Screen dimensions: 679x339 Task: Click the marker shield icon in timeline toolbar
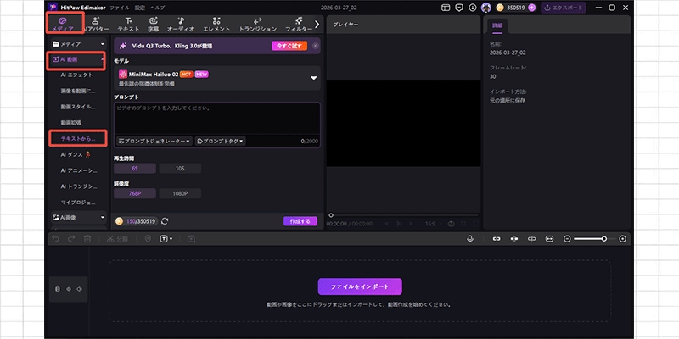[x=148, y=239]
